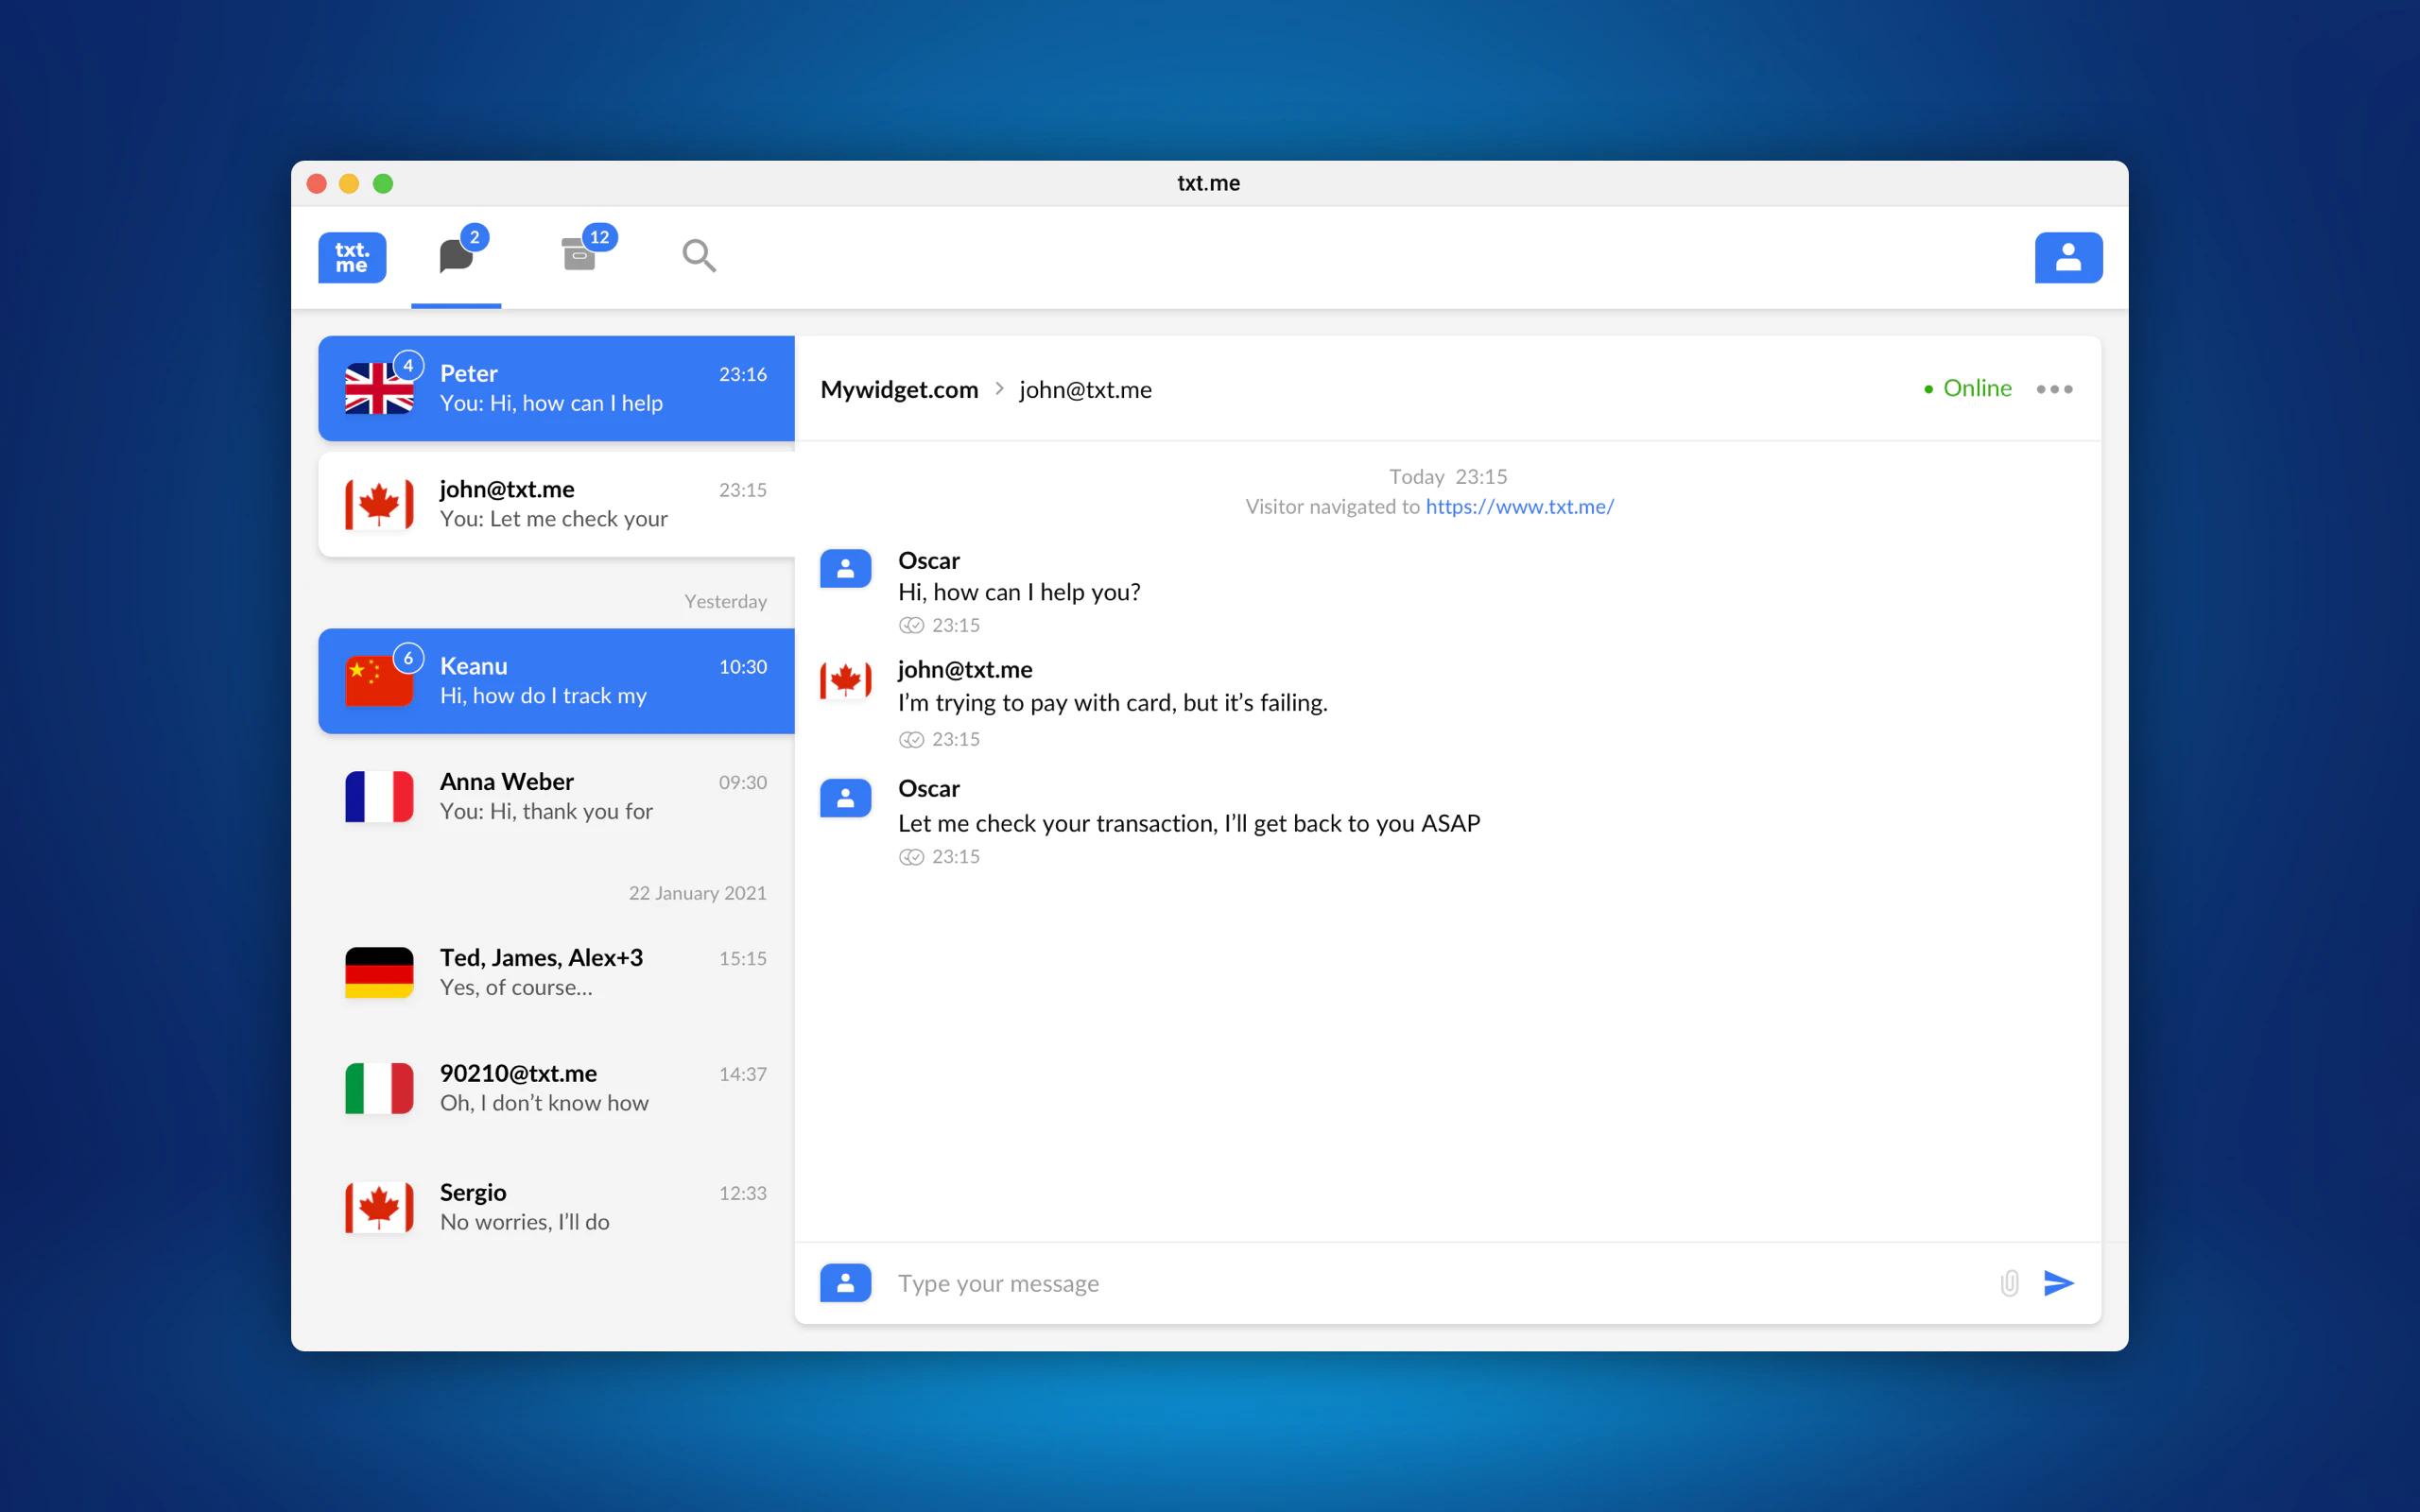The image size is (2420, 1512).
Task: Click the unread badge 4 on Peter
Action: tap(408, 365)
